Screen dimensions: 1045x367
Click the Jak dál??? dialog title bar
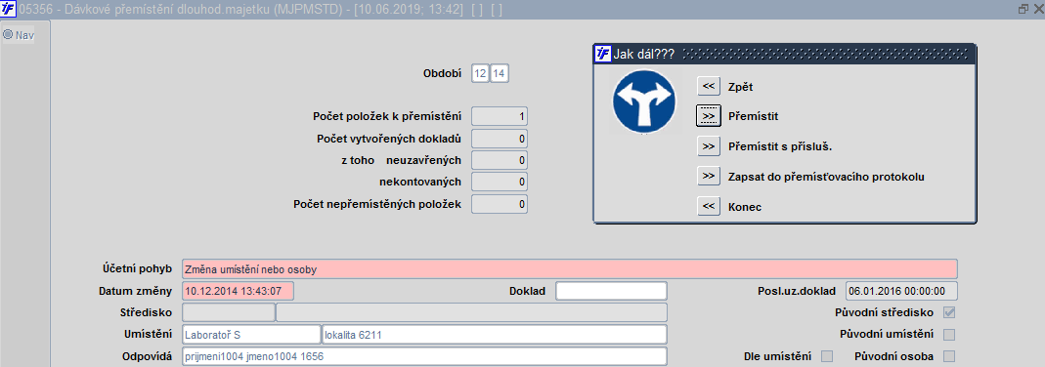click(x=784, y=55)
